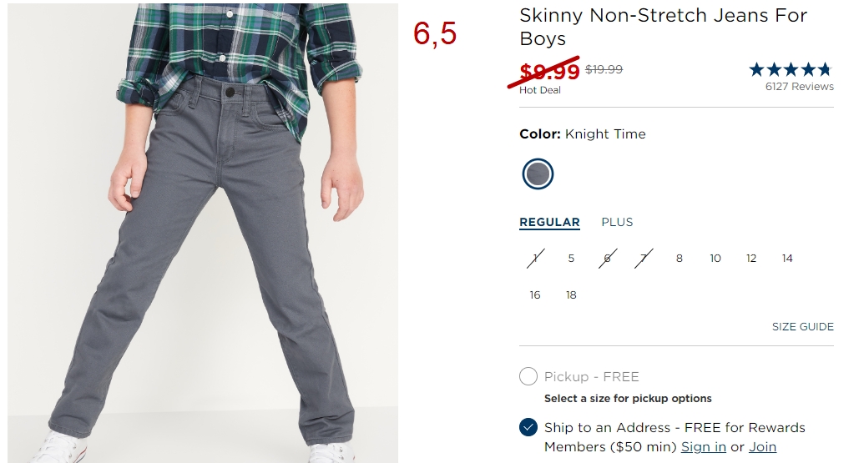The height and width of the screenshot is (463, 864).
Task: Open the gray jeans product photo
Action: pos(203,233)
